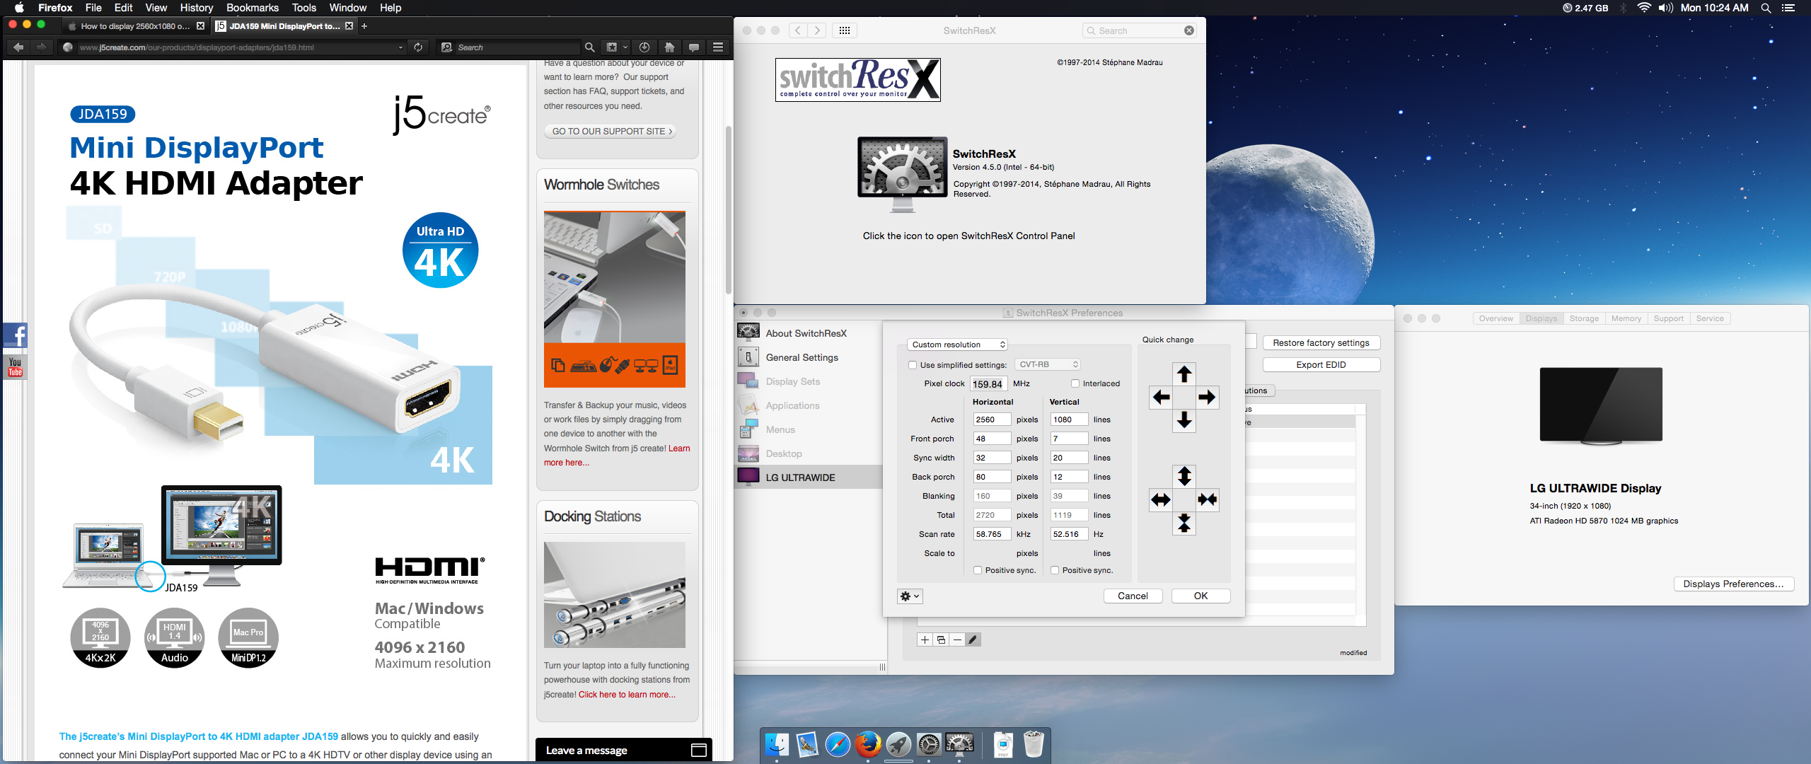1811x764 pixels.
Task: Toggle the Interlaced checkbox
Action: coord(1075,383)
